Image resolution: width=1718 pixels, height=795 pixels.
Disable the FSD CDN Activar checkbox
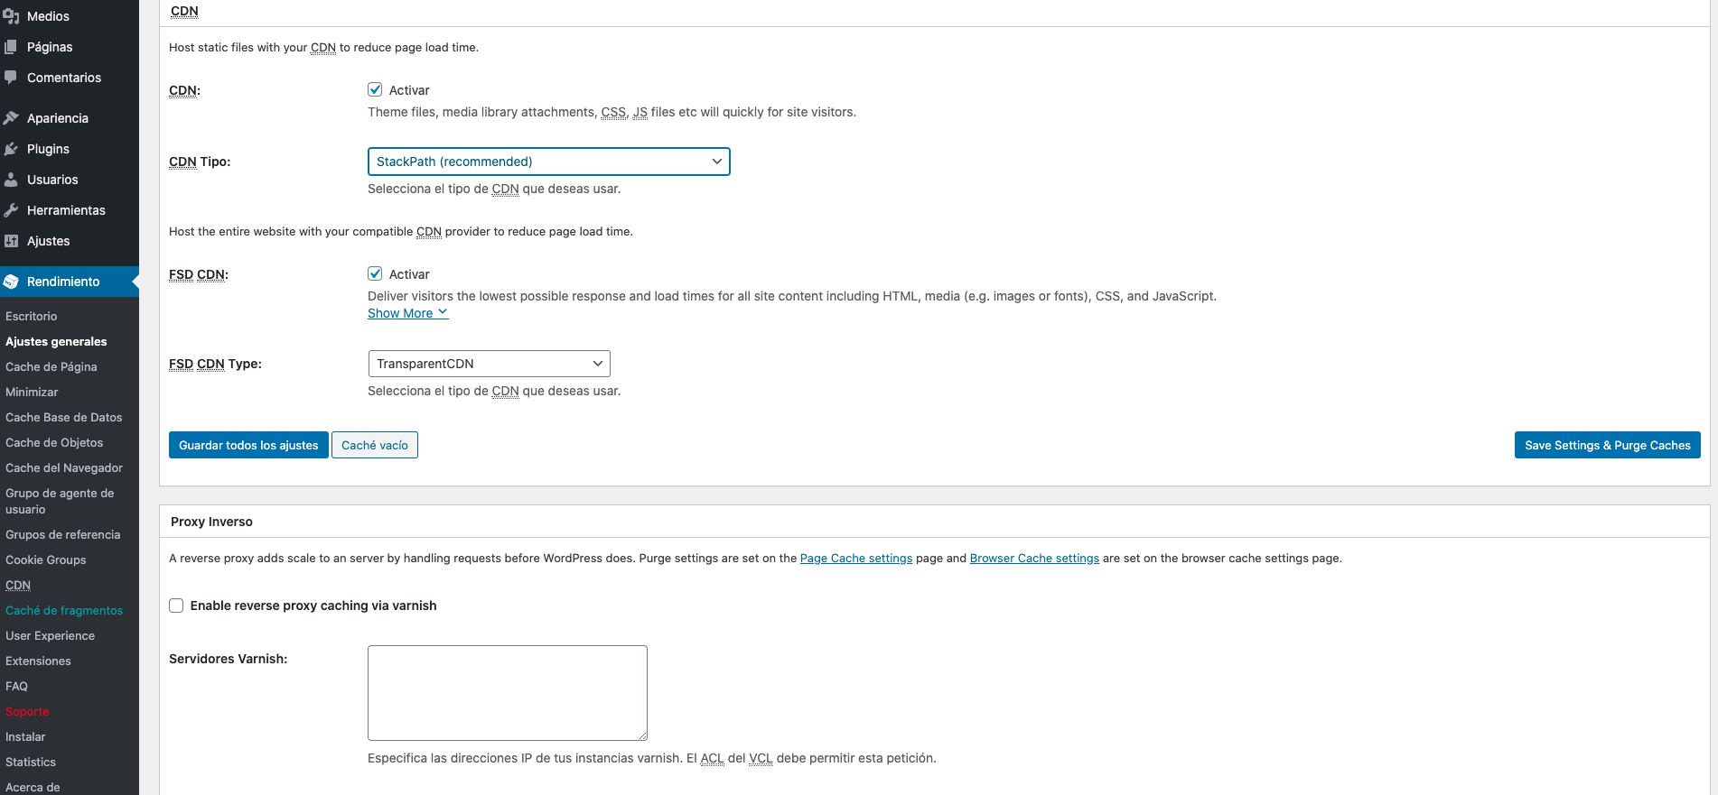point(375,273)
